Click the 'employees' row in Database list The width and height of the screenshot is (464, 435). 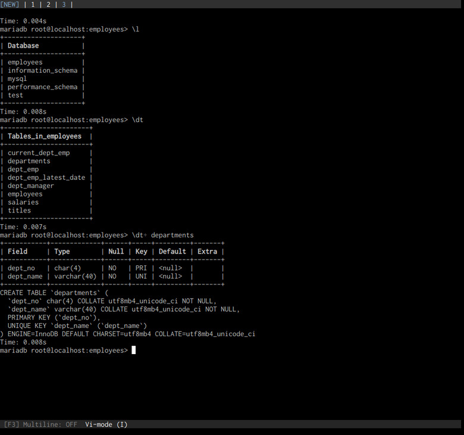tap(25, 62)
